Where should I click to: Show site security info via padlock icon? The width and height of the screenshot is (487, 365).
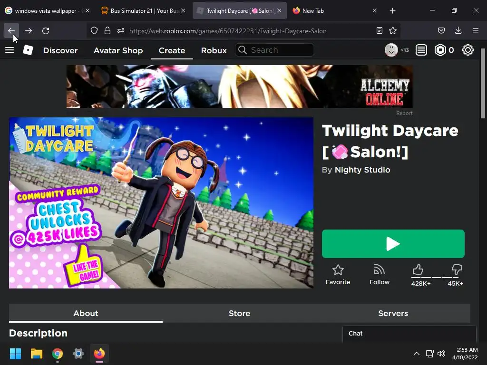pos(107,30)
